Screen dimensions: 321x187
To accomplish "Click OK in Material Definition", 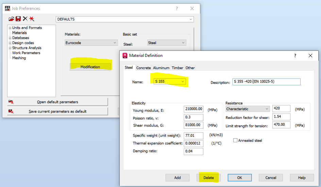I will point(240,178).
